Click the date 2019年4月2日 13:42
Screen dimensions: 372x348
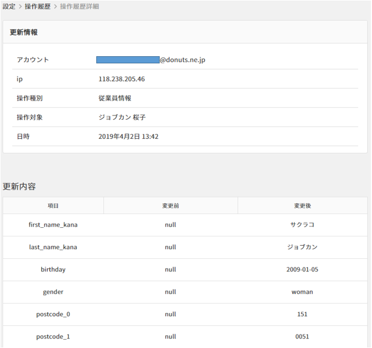click(x=128, y=136)
